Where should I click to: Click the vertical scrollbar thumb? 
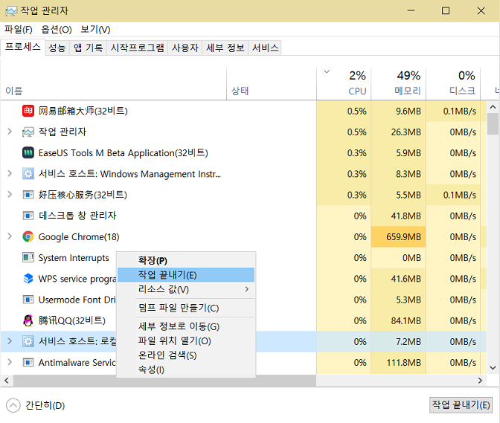493,124
